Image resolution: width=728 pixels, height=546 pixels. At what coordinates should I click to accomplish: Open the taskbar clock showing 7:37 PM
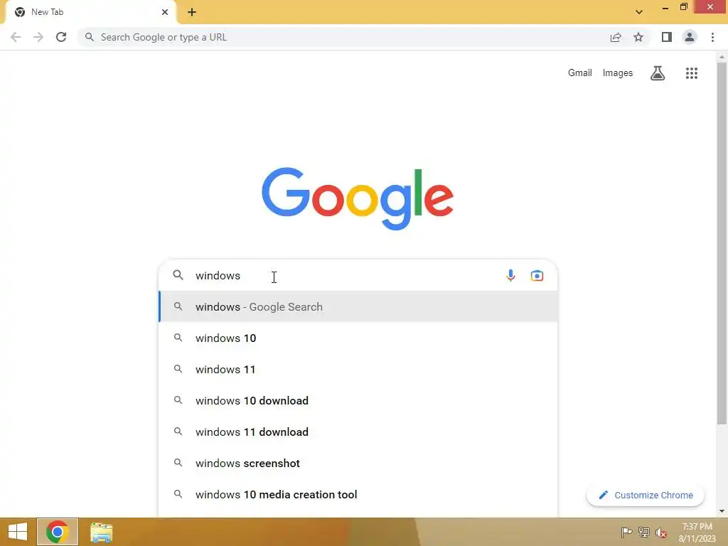click(x=697, y=532)
